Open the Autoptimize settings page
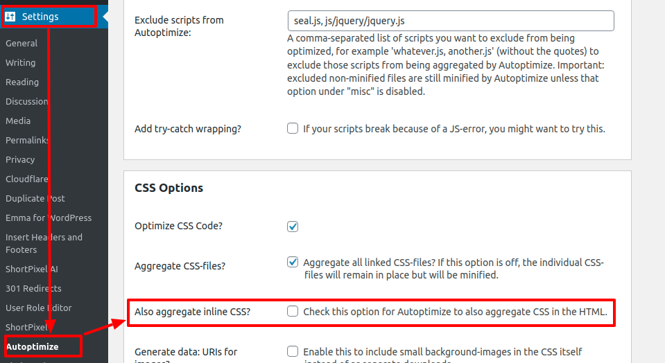Image resolution: width=665 pixels, height=363 pixels. tap(32, 346)
